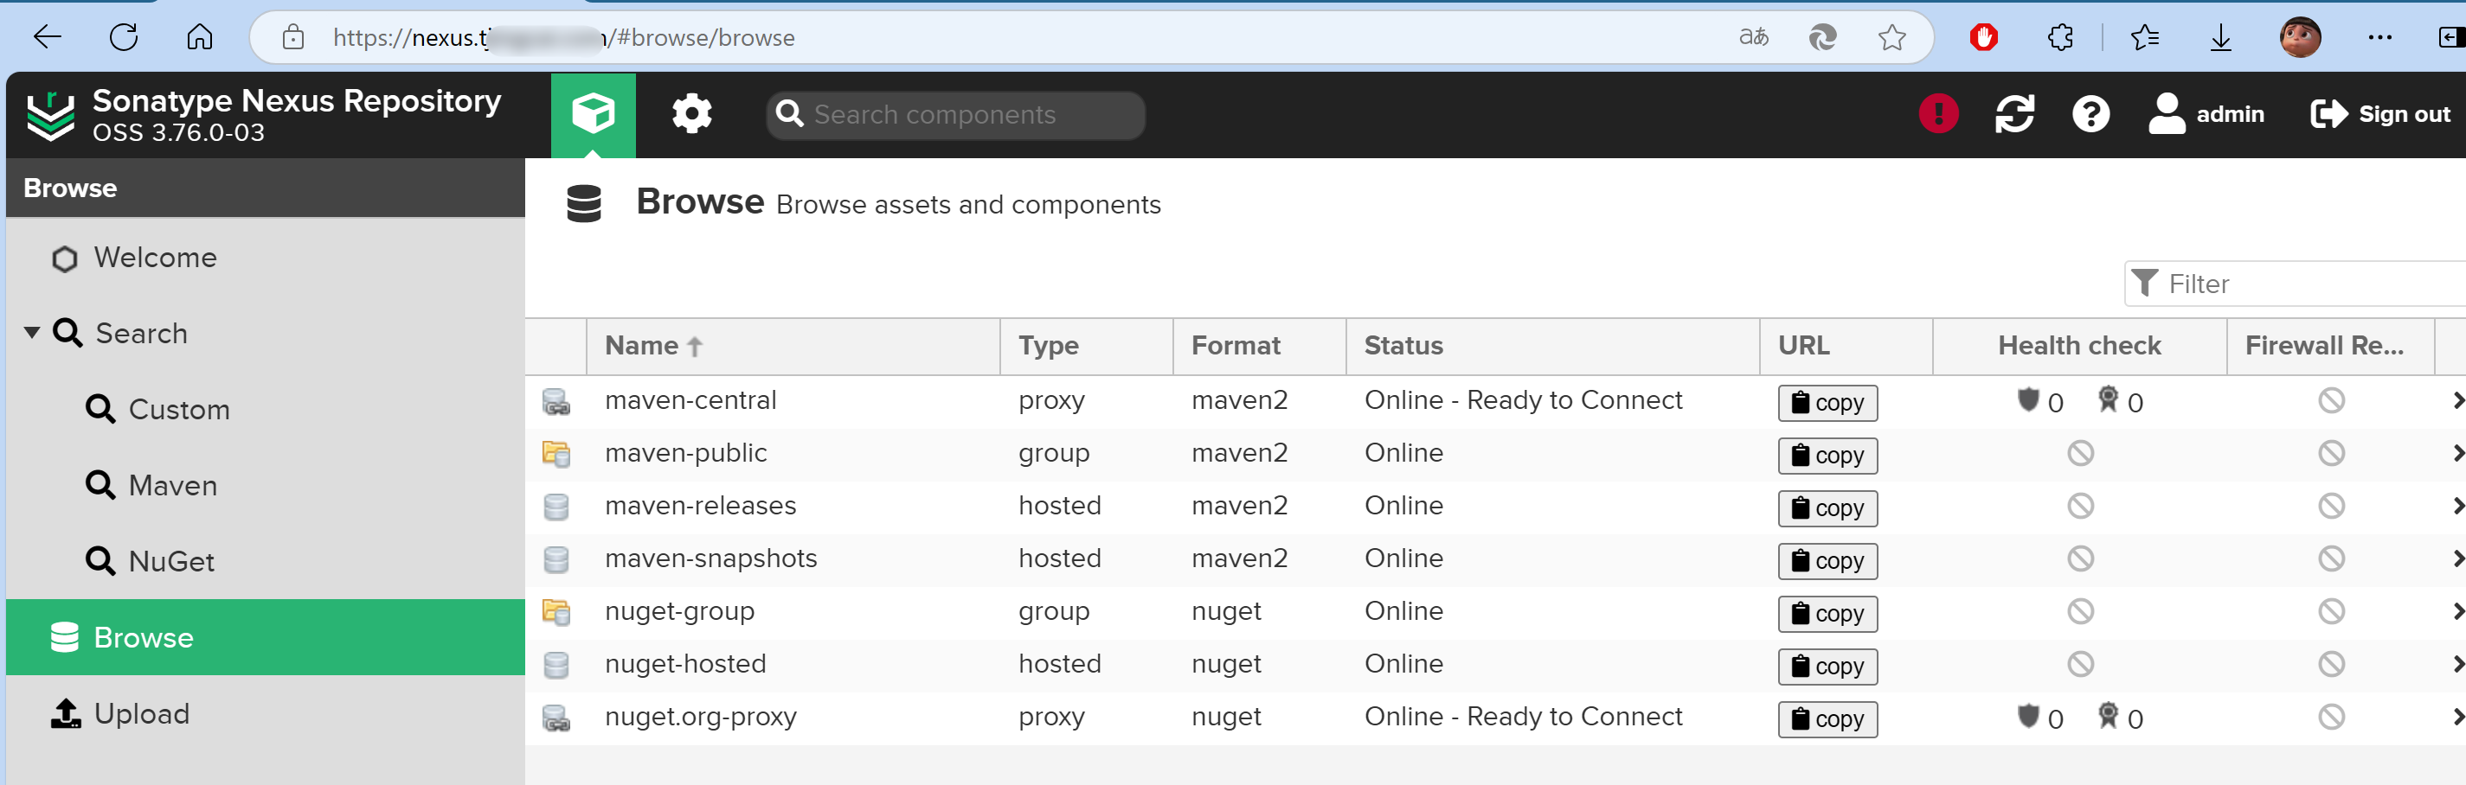Open the nuget-hosted repository
This screenshot has height=785, width=2466.
[685, 664]
